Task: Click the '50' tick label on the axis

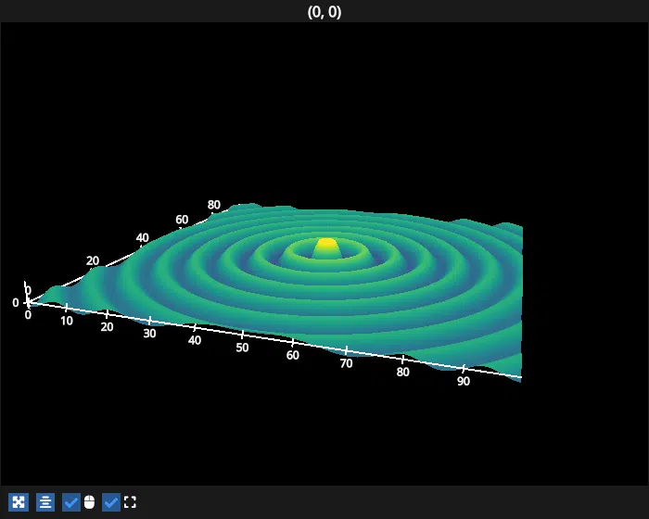Action: (242, 348)
